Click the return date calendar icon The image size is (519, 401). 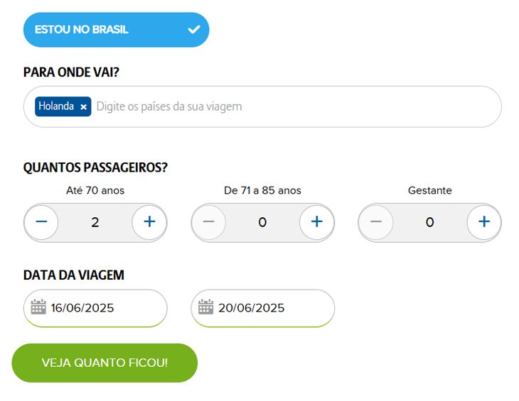tap(205, 307)
